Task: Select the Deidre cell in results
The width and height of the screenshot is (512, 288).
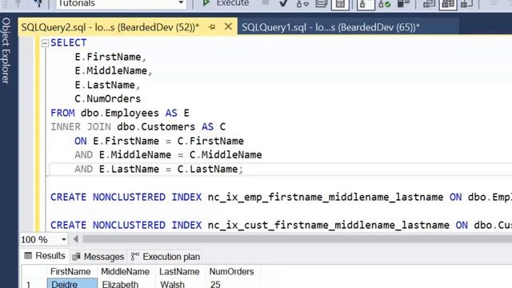Action: pos(72,283)
